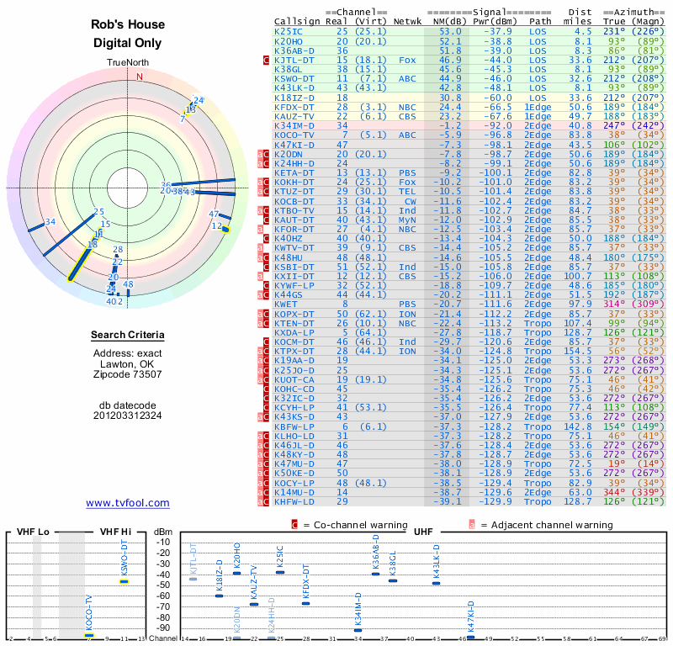Click the Zipcode 73507 text
673x646 pixels.
pyautogui.click(x=128, y=373)
